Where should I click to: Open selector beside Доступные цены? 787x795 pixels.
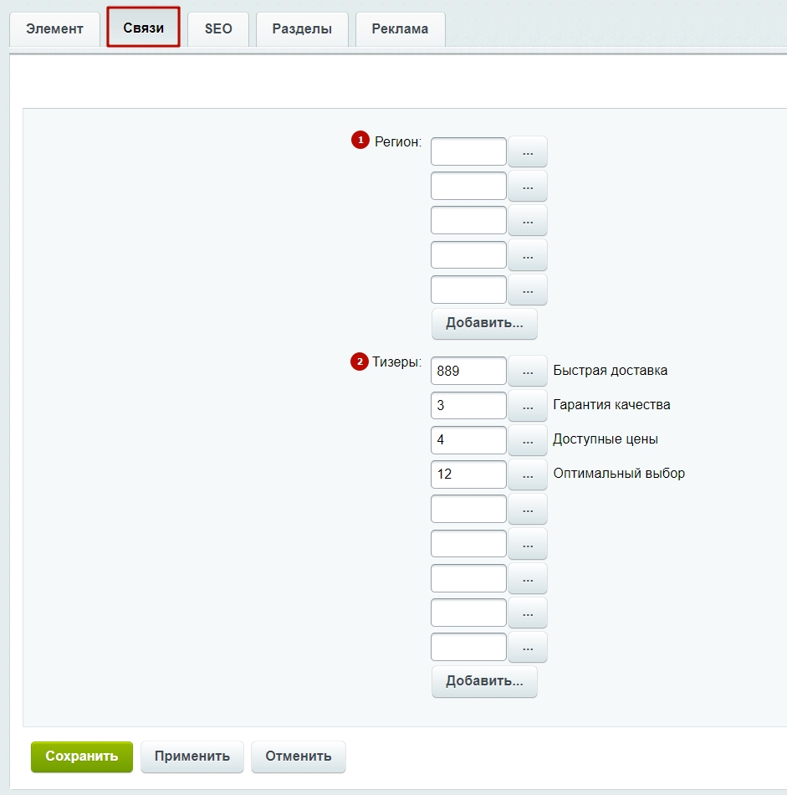coord(528,440)
